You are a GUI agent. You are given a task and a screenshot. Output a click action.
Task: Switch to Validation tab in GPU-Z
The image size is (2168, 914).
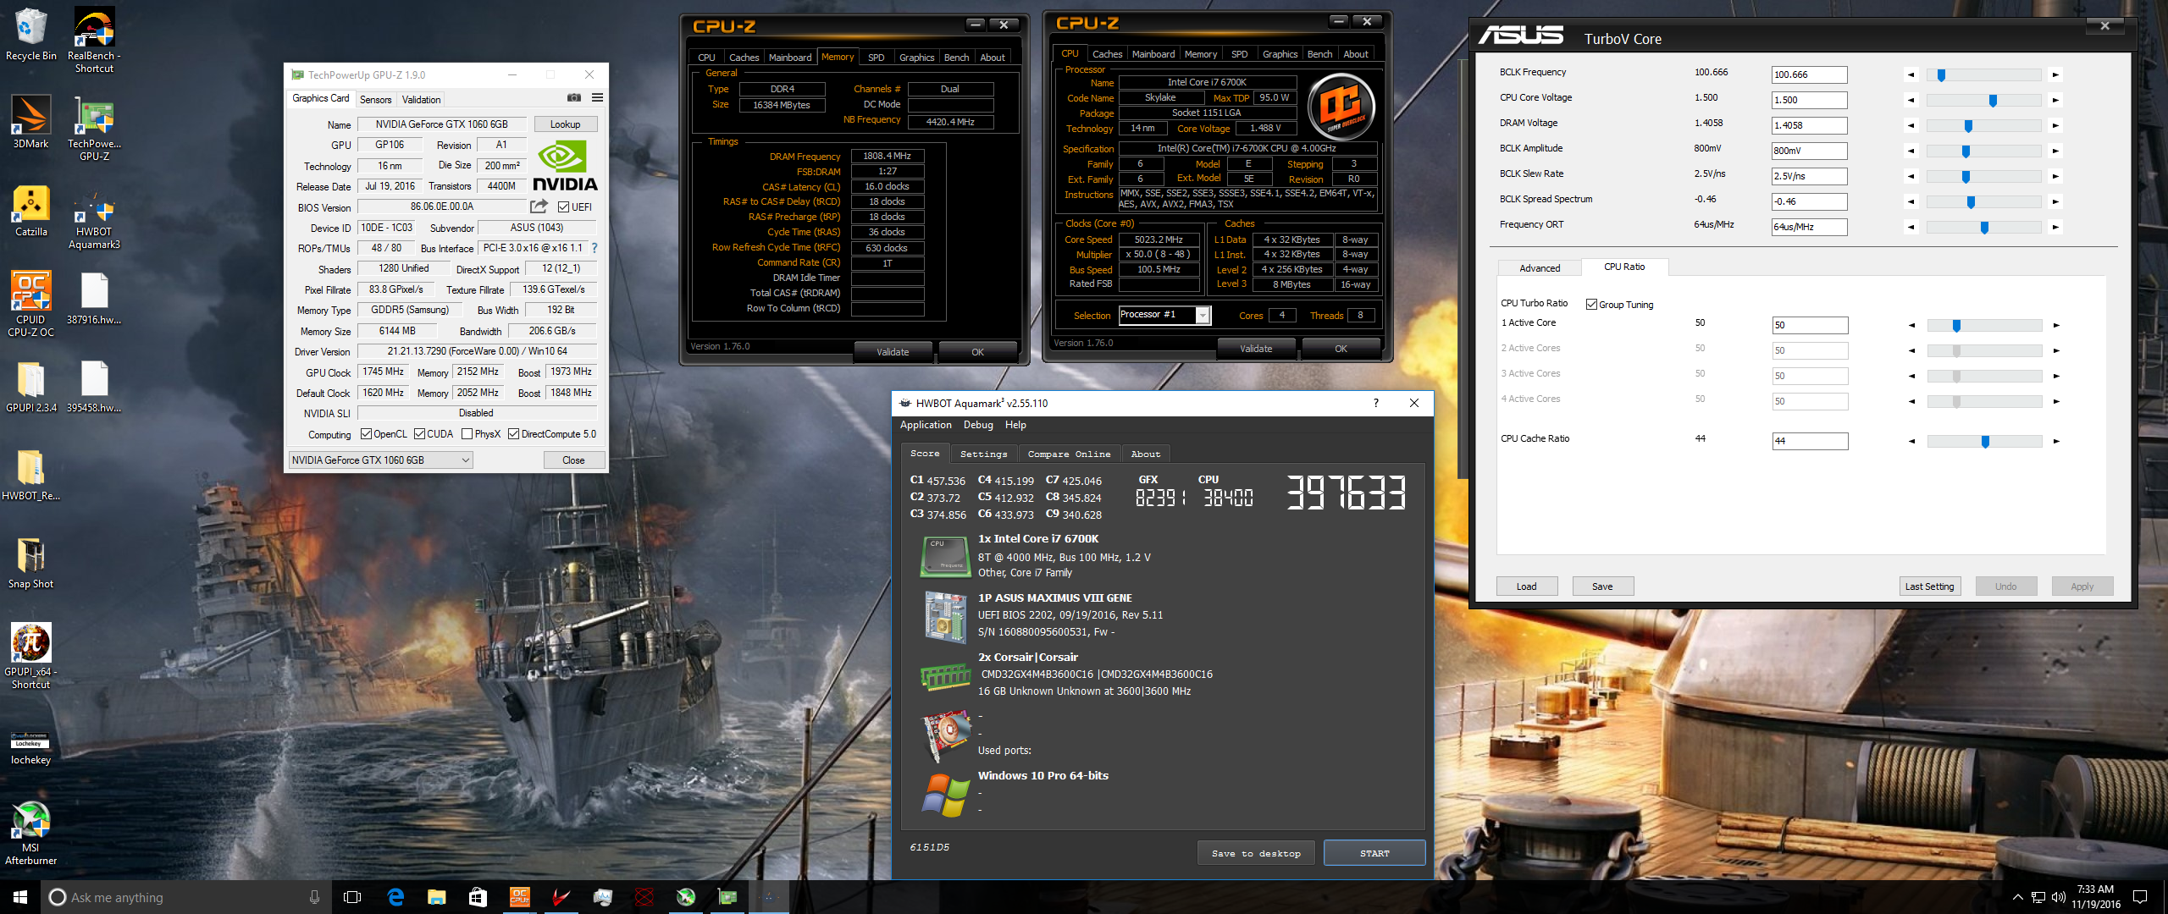click(x=421, y=100)
